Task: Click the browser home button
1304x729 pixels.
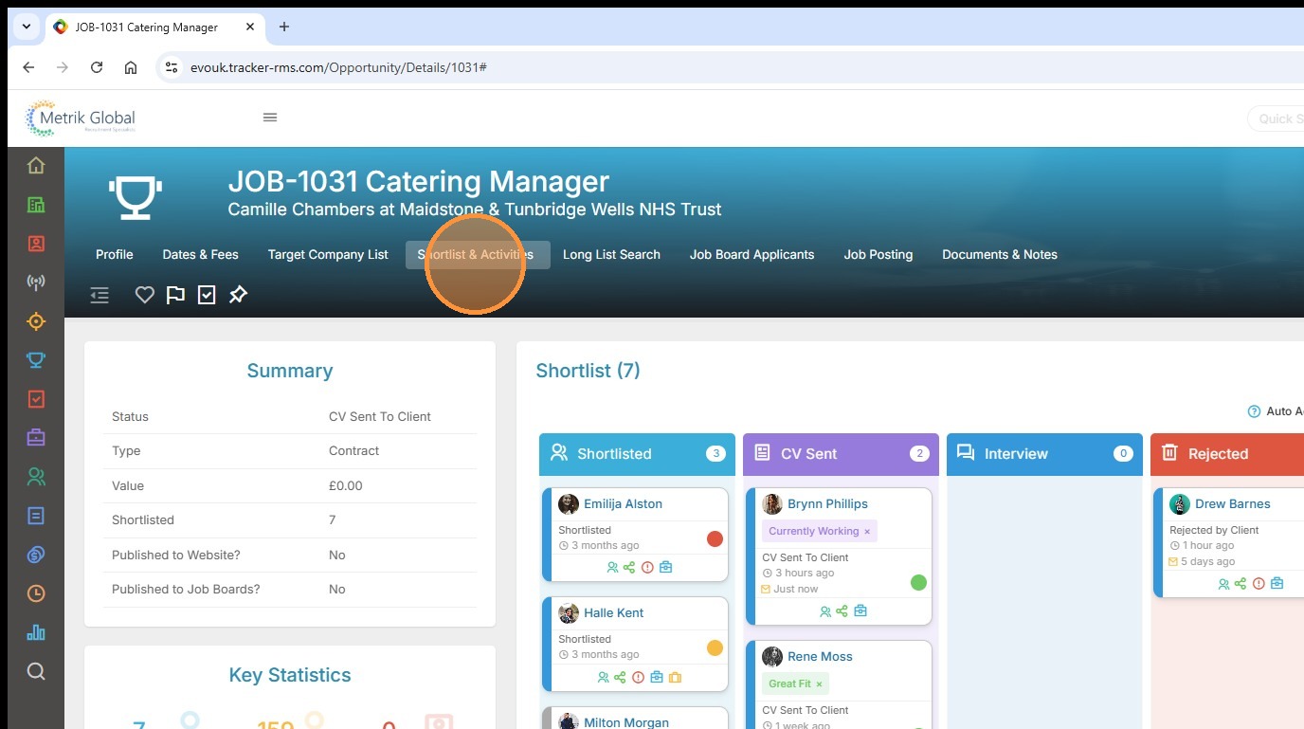Action: coord(131,67)
